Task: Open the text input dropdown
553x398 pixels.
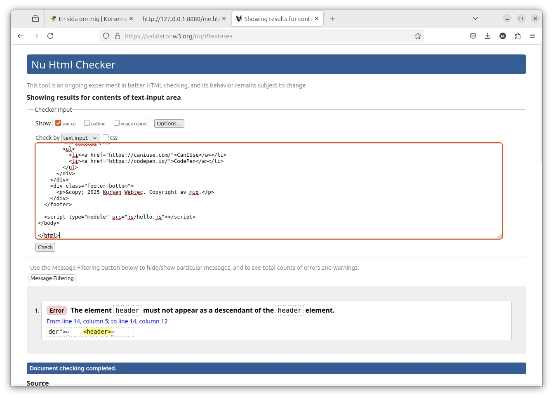Action: click(x=80, y=138)
